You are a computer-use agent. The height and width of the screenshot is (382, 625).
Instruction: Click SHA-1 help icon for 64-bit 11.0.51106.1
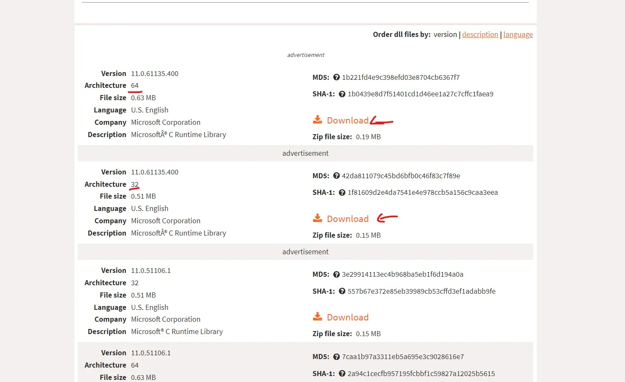point(342,374)
